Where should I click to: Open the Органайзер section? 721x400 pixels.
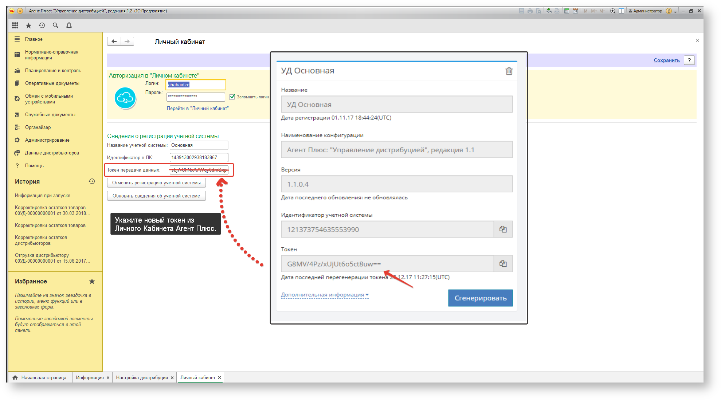pos(38,128)
